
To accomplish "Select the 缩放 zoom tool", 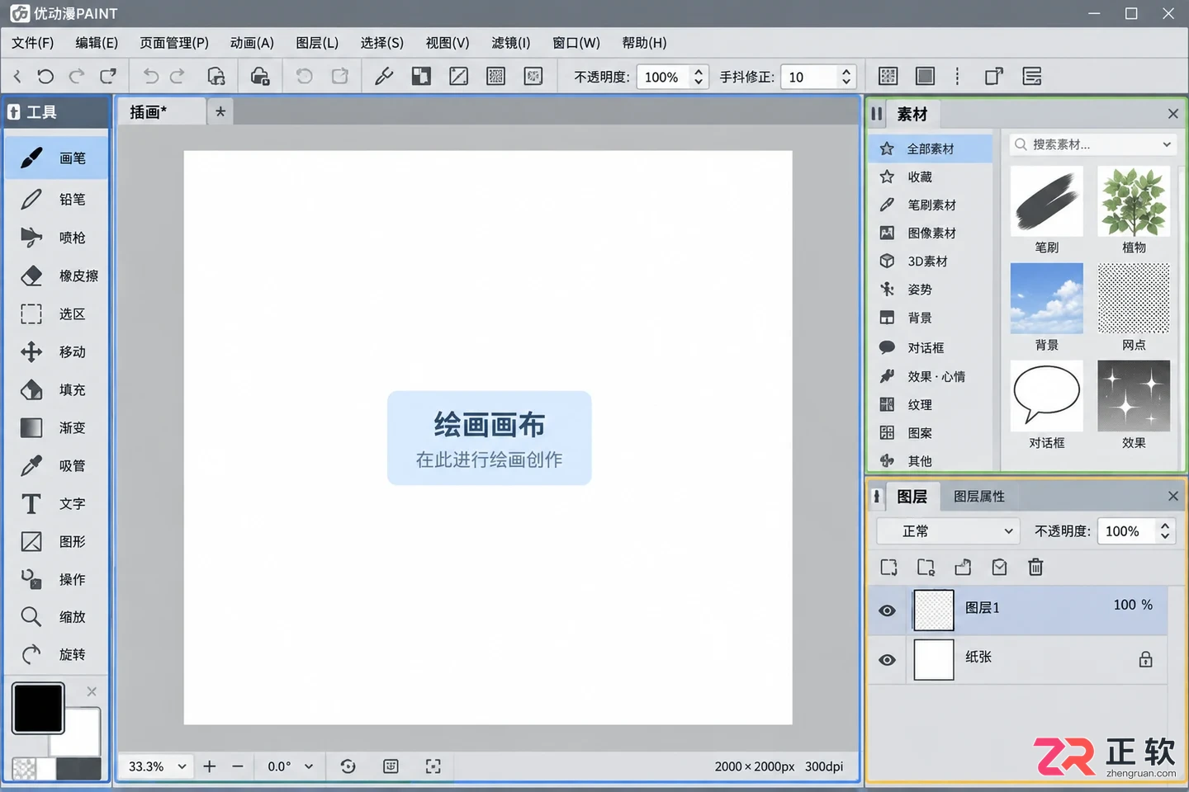I will 56,616.
